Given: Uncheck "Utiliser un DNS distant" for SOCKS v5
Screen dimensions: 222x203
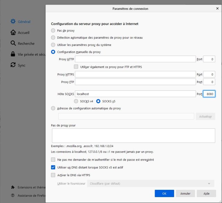Looking at the screenshot, I should (53, 167).
